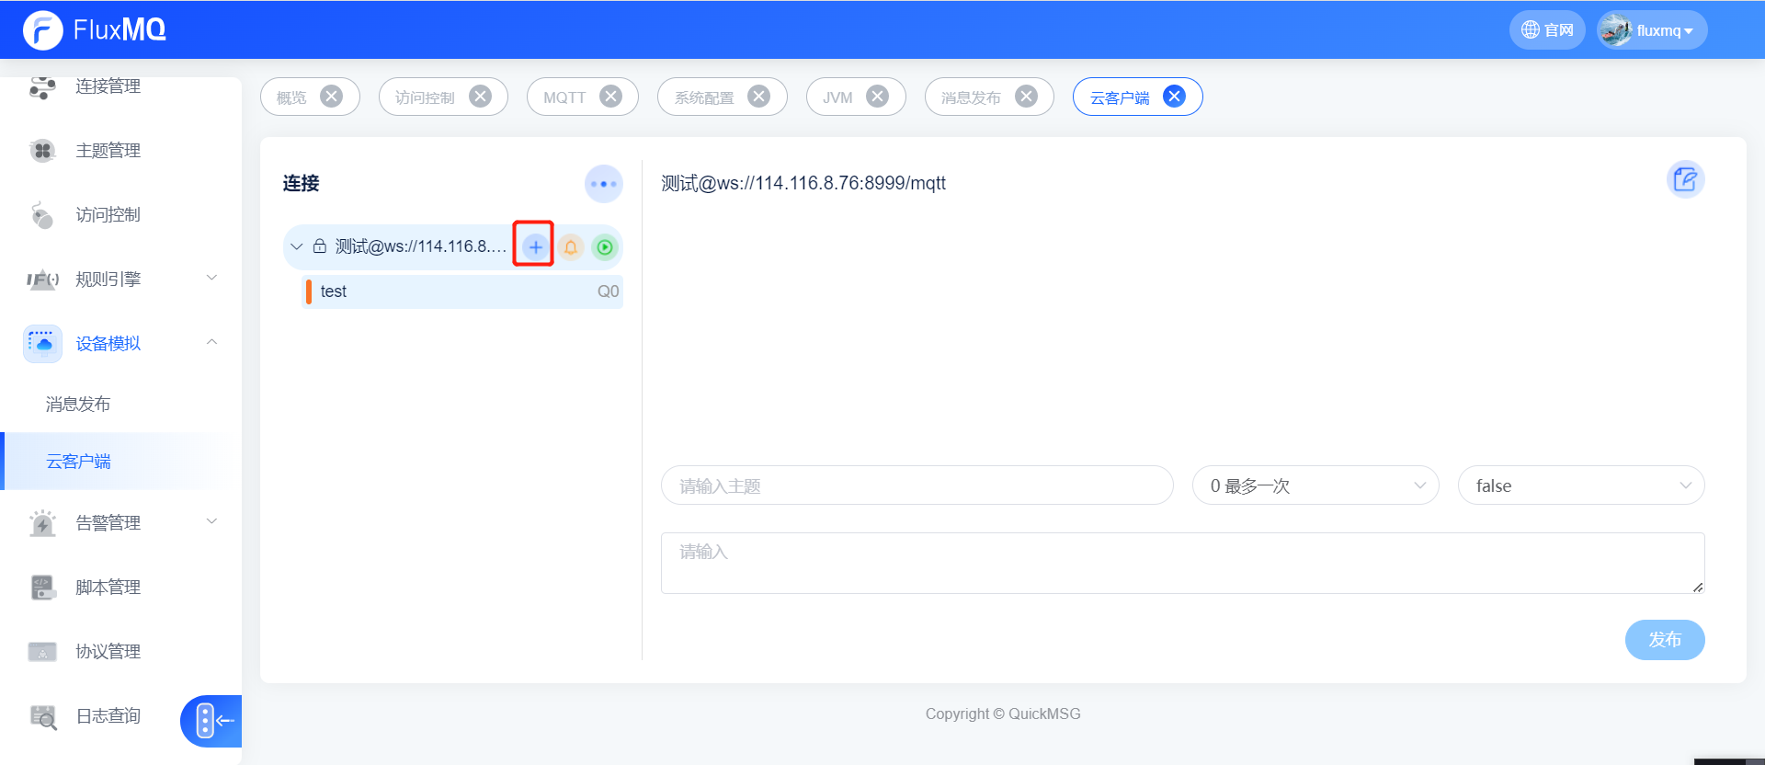Open the QoS dropdown showing 0 最多一次
Image resolution: width=1765 pixels, height=765 pixels.
click(1315, 485)
